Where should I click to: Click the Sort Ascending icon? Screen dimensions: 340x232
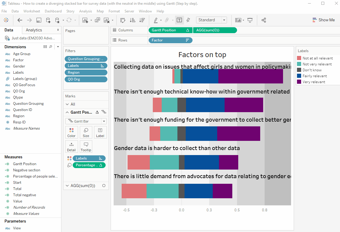[133, 20]
